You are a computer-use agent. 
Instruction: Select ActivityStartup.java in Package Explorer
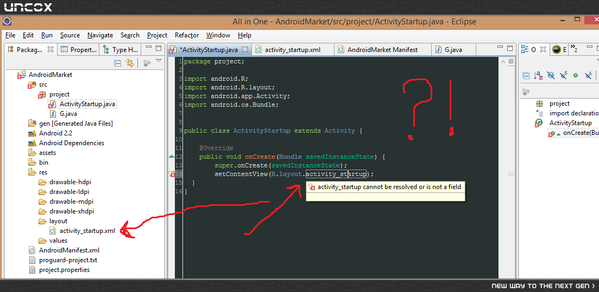[87, 104]
